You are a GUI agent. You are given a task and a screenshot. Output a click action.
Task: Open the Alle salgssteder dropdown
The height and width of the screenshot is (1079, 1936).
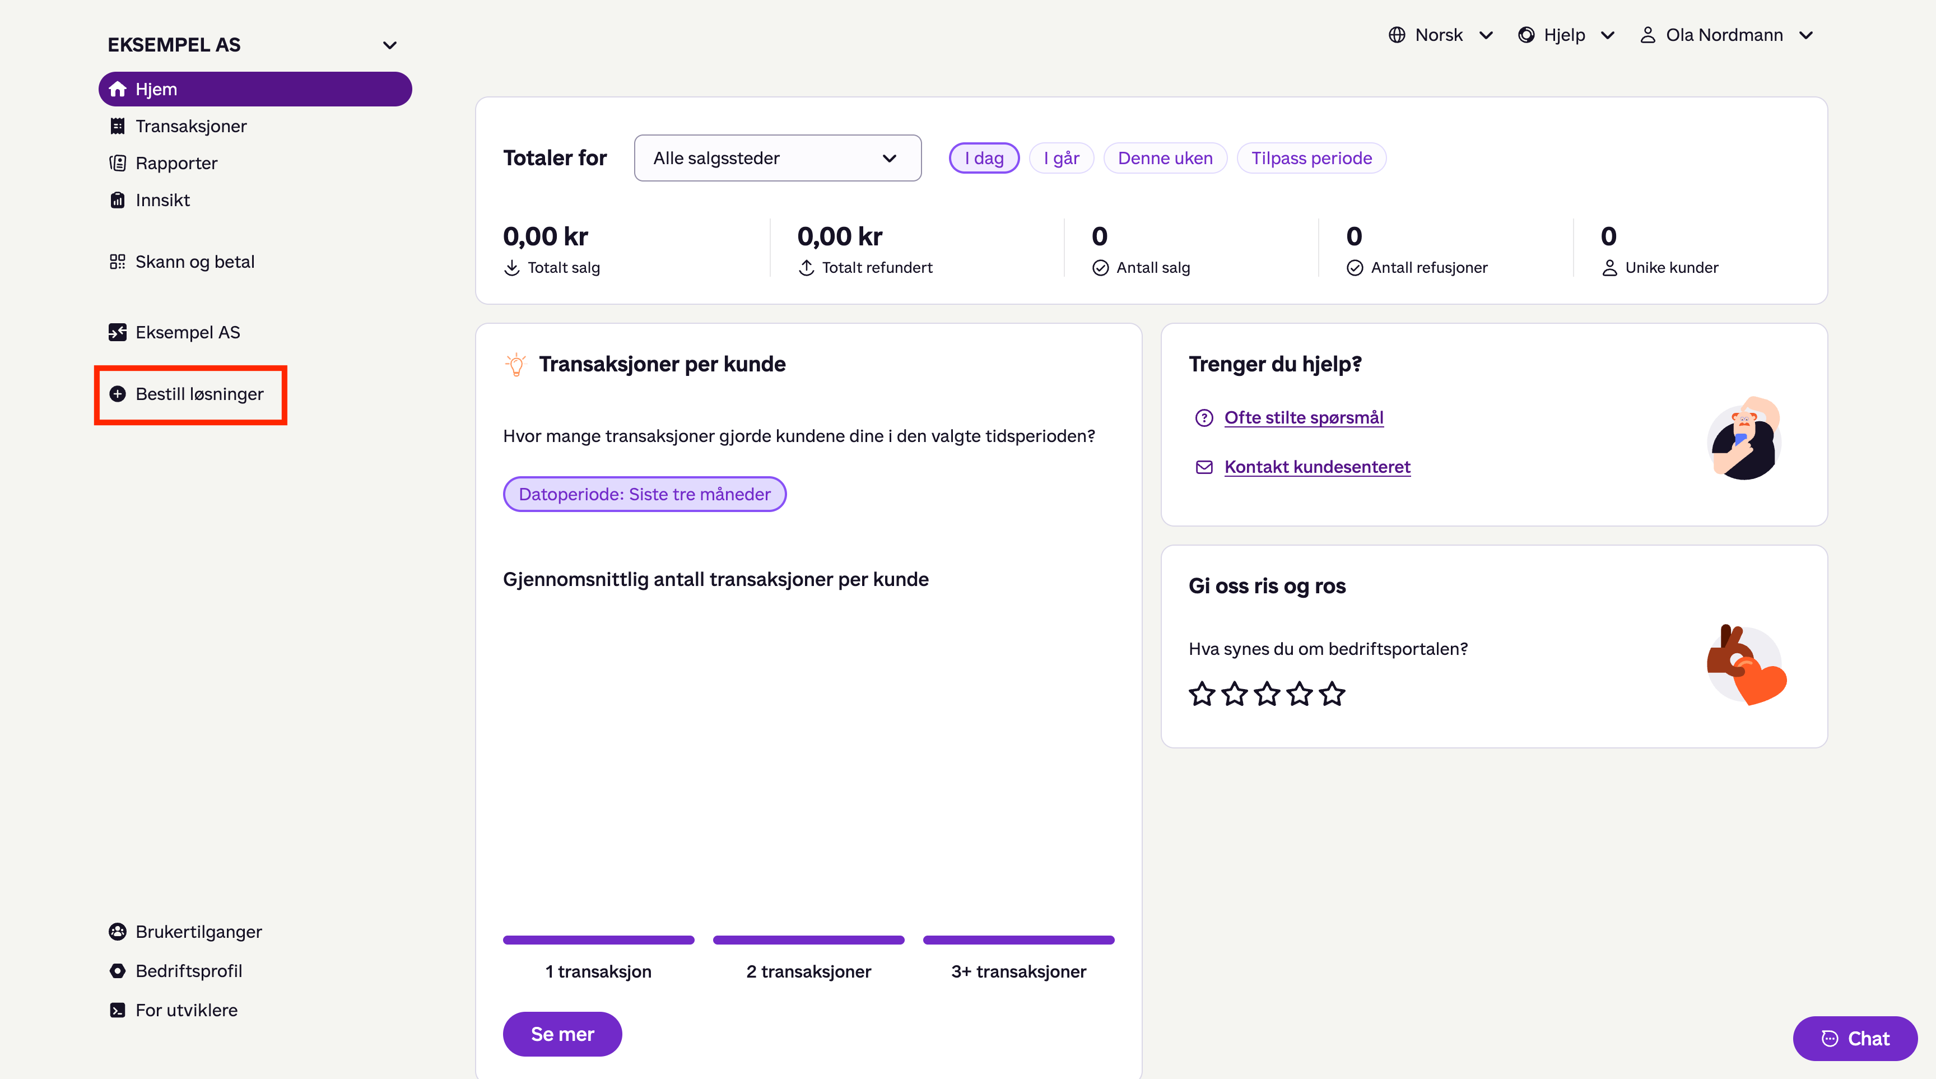tap(777, 158)
